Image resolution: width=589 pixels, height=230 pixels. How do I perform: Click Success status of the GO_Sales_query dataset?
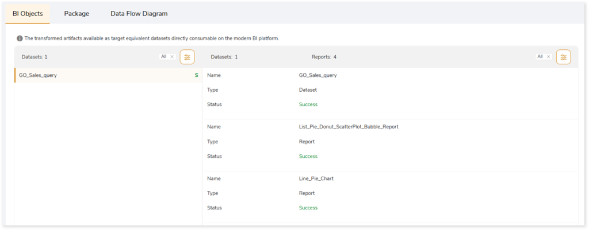coord(308,104)
